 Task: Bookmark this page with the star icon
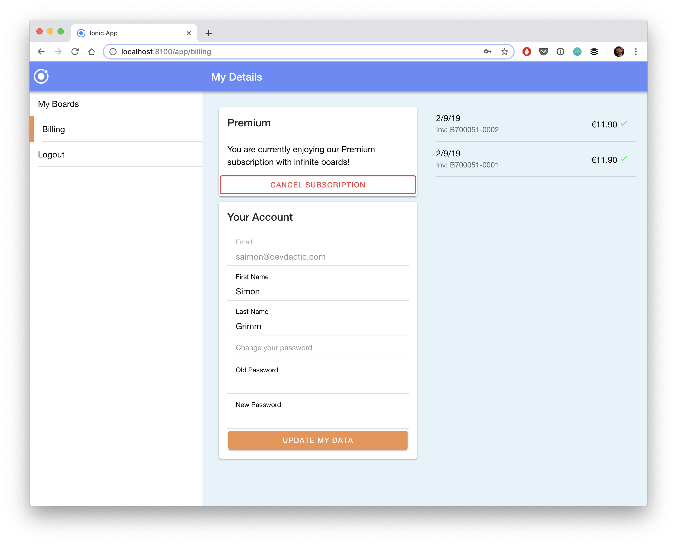pos(504,52)
